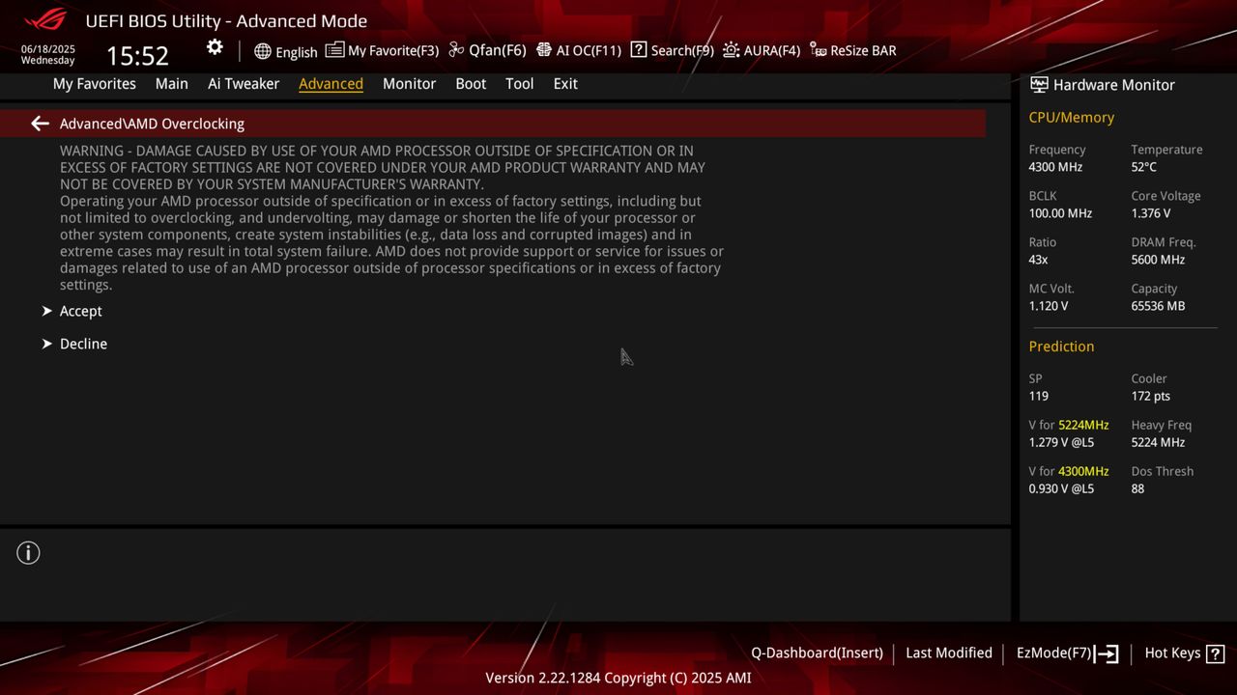Screen dimensions: 1237x695
Task: Expand the Accept option
Action: (x=80, y=311)
